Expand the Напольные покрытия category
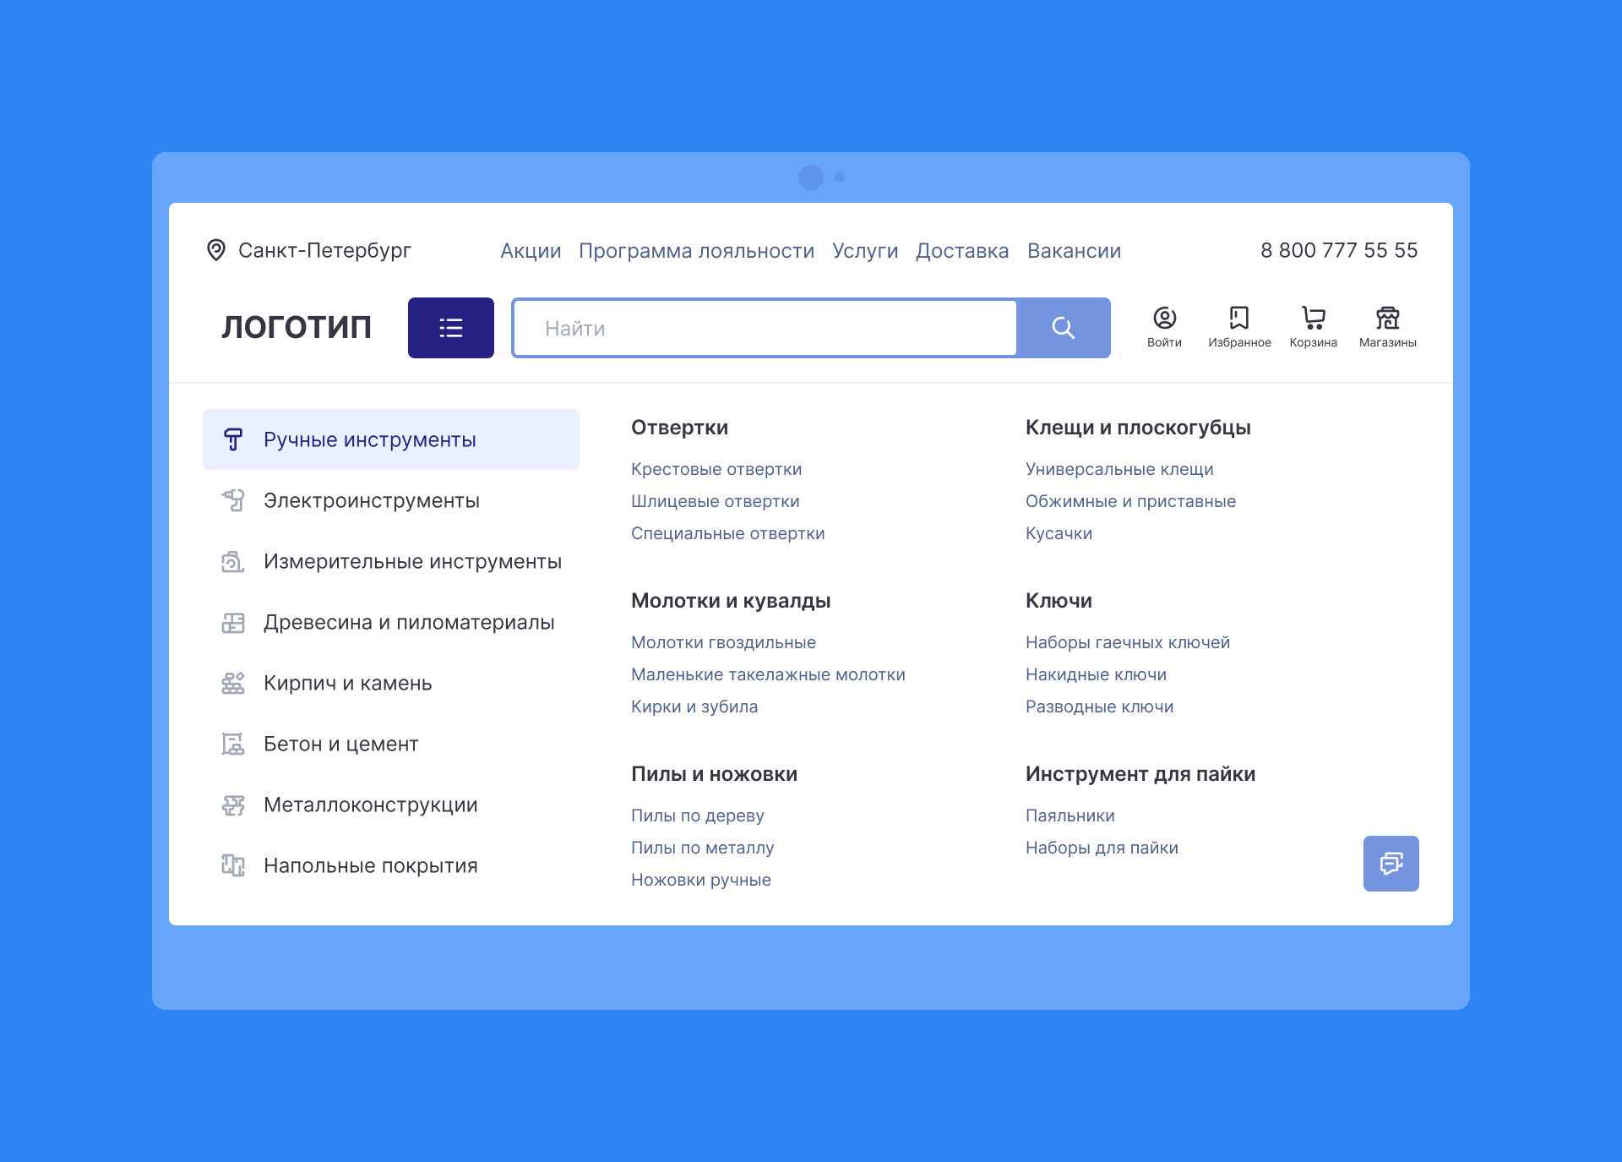Viewport: 1622px width, 1162px height. (x=370, y=865)
